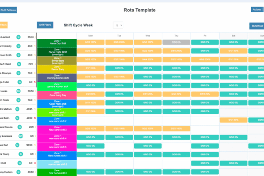Viewport: 264px width, 176px height.
Task: Open the Shift/Week view selector
Action: pyautogui.click(x=257, y=26)
